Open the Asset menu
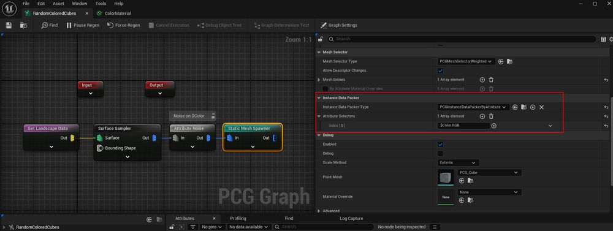Screen dimensions: 613x231 (58, 4)
